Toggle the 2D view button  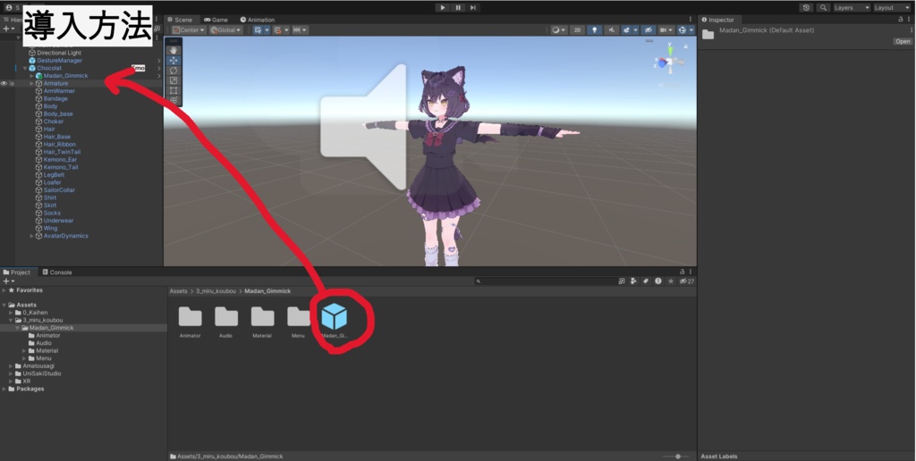point(577,29)
